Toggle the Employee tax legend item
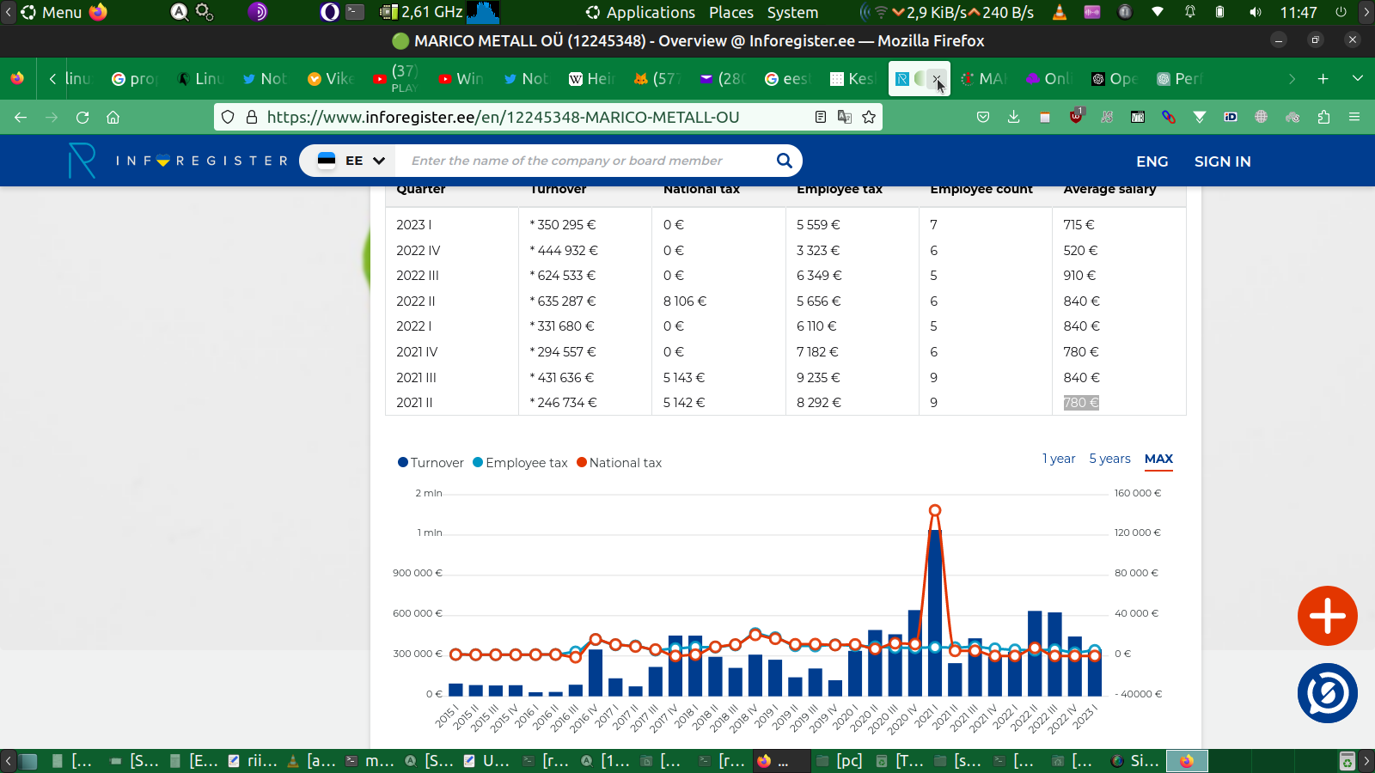Viewport: 1375px width, 773px height. tap(520, 463)
